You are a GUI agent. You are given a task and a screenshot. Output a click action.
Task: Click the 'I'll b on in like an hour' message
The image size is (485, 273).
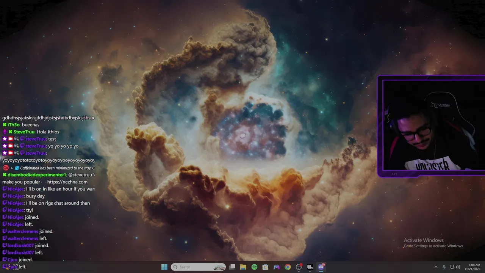48,189
